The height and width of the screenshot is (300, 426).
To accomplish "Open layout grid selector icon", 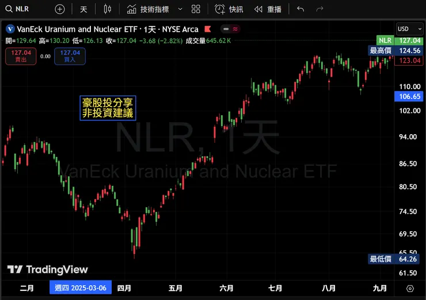I will 196,9.
